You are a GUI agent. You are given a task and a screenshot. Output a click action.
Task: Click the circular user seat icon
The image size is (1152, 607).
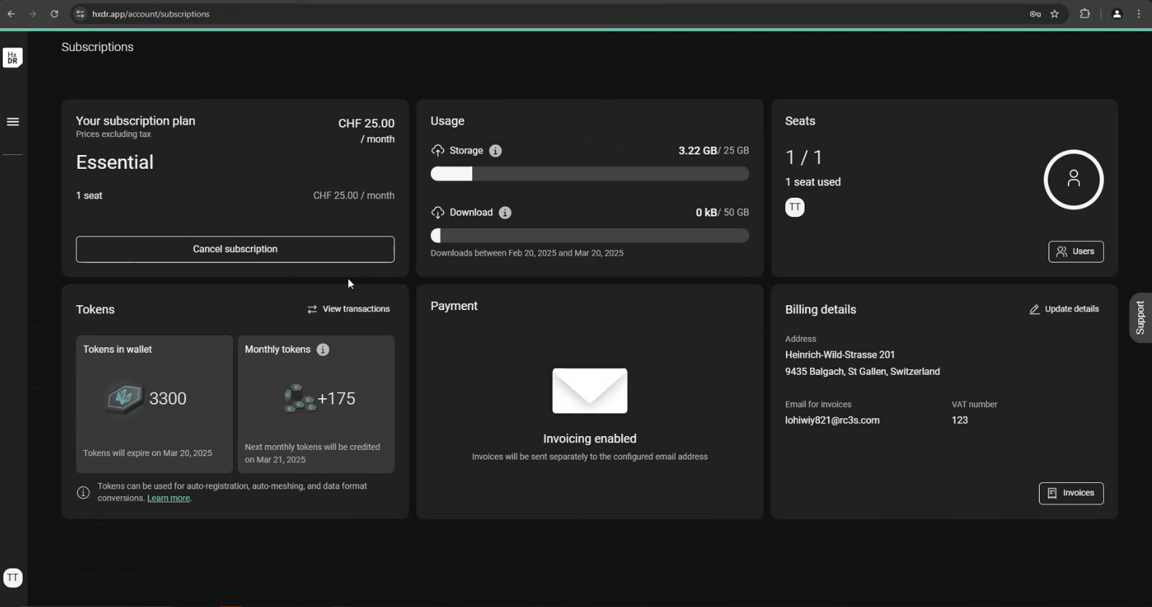point(1073,180)
